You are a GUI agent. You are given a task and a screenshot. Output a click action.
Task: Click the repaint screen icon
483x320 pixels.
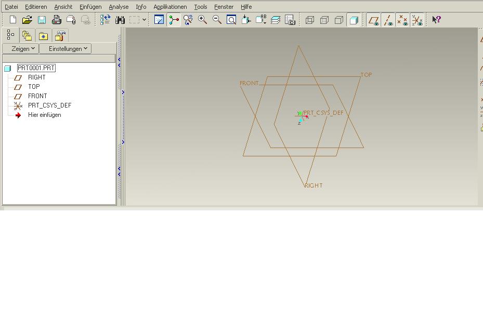click(x=159, y=20)
